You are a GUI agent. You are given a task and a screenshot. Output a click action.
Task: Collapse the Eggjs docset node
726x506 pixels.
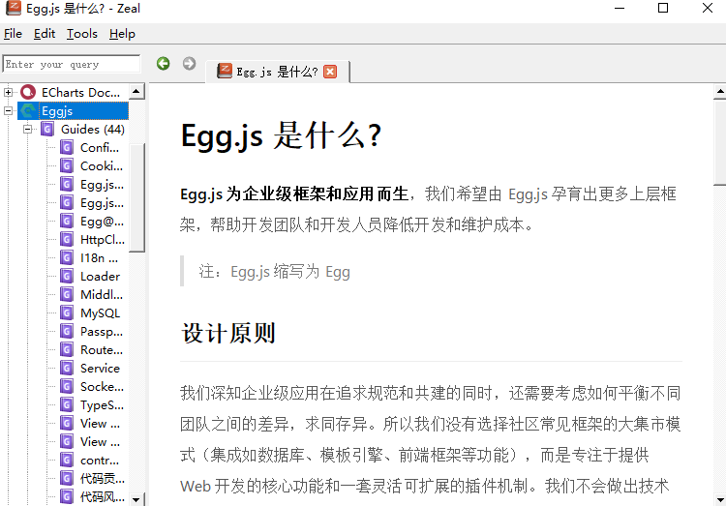pos(8,110)
